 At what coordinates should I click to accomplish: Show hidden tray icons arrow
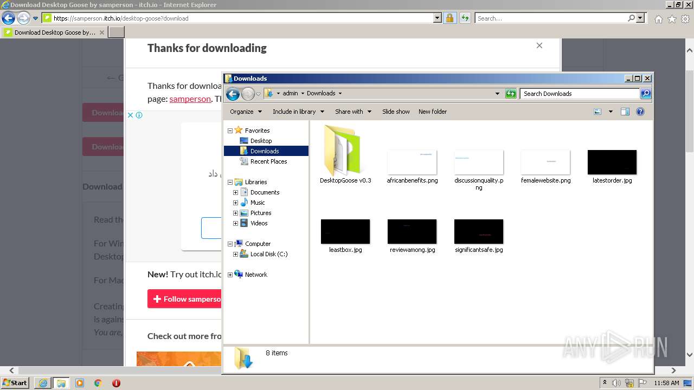pos(605,383)
